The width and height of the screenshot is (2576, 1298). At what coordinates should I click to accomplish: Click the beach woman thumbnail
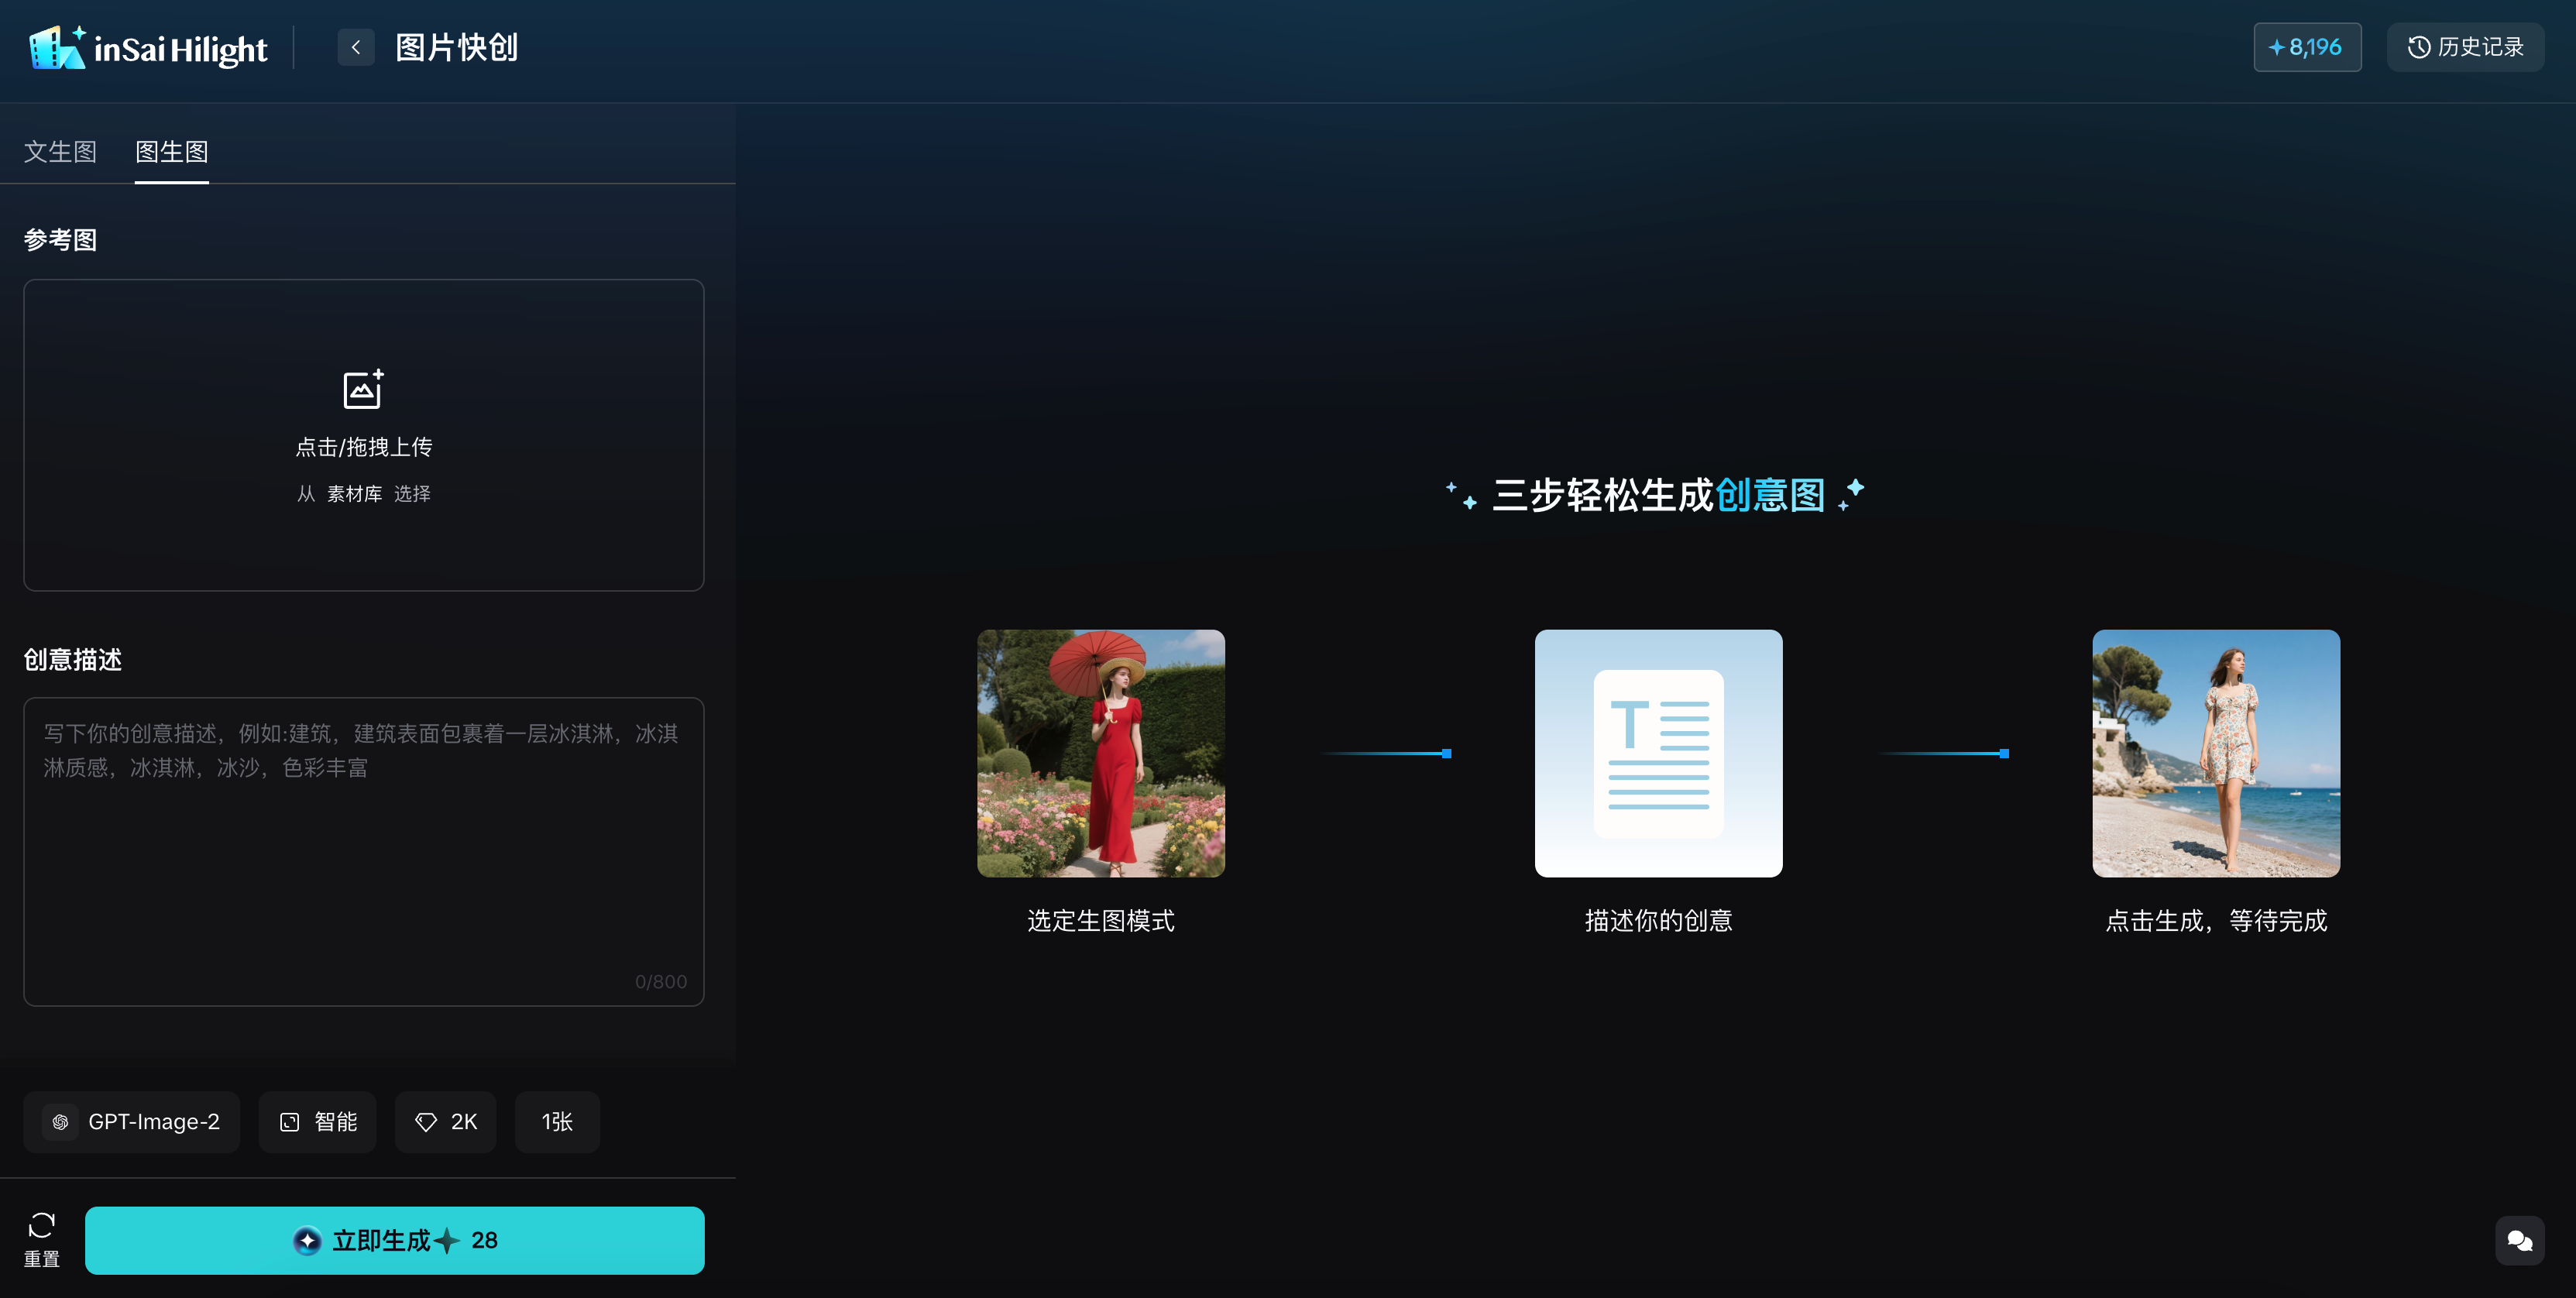(2216, 753)
